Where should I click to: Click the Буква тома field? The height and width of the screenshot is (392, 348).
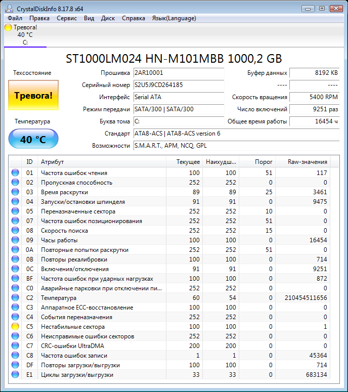(x=179, y=121)
